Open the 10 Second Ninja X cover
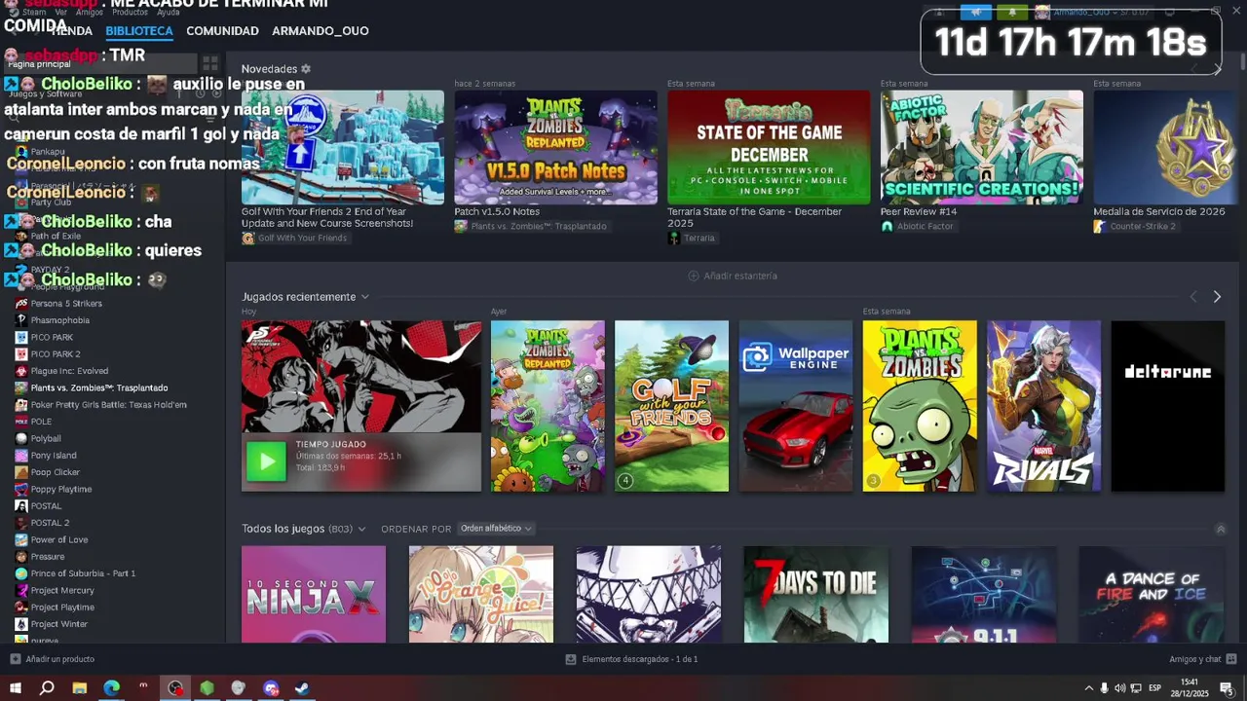Screen dimensions: 1247x701 coord(314,594)
